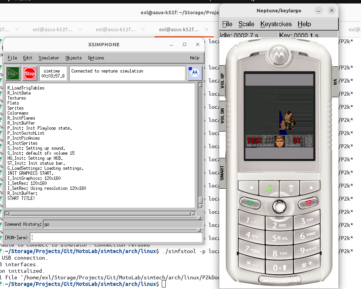
Task: Open the Edit menu in XSIMPHONE
Action: click(x=28, y=58)
